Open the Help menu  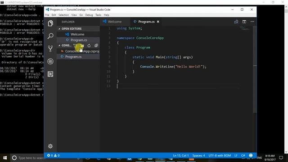coord(107,15)
